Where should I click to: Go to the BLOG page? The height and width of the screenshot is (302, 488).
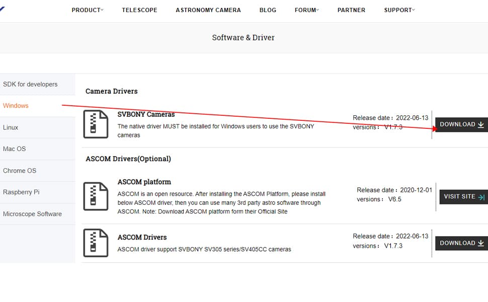click(x=268, y=10)
